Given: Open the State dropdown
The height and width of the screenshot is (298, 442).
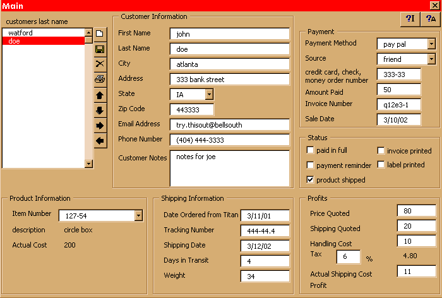Looking at the screenshot, I should pyautogui.click(x=210, y=94).
